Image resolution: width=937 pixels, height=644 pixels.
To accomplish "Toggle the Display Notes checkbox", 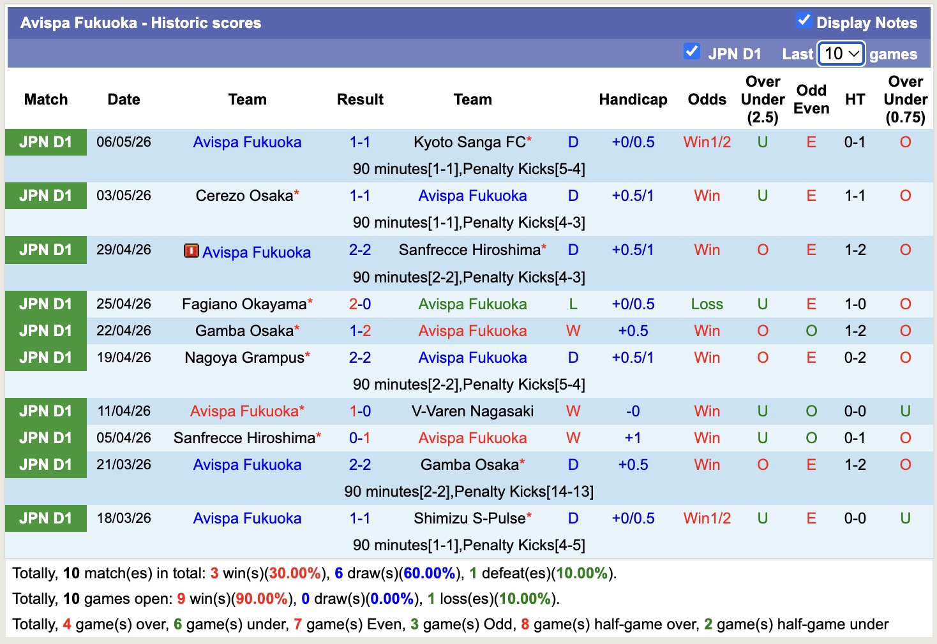I will pyautogui.click(x=804, y=20).
